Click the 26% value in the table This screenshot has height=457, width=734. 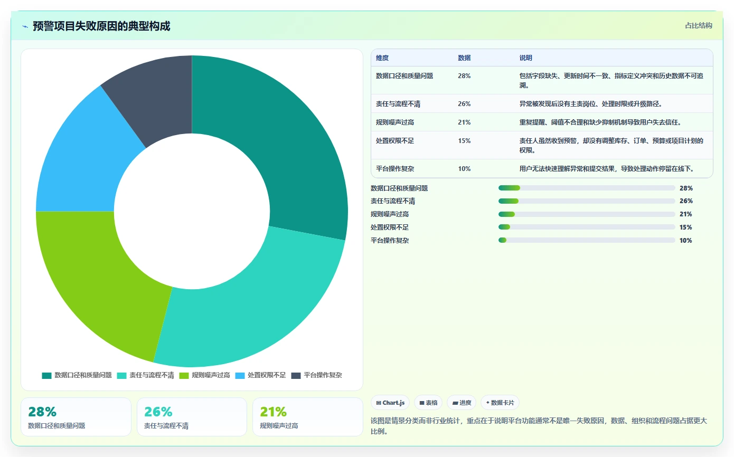[464, 104]
